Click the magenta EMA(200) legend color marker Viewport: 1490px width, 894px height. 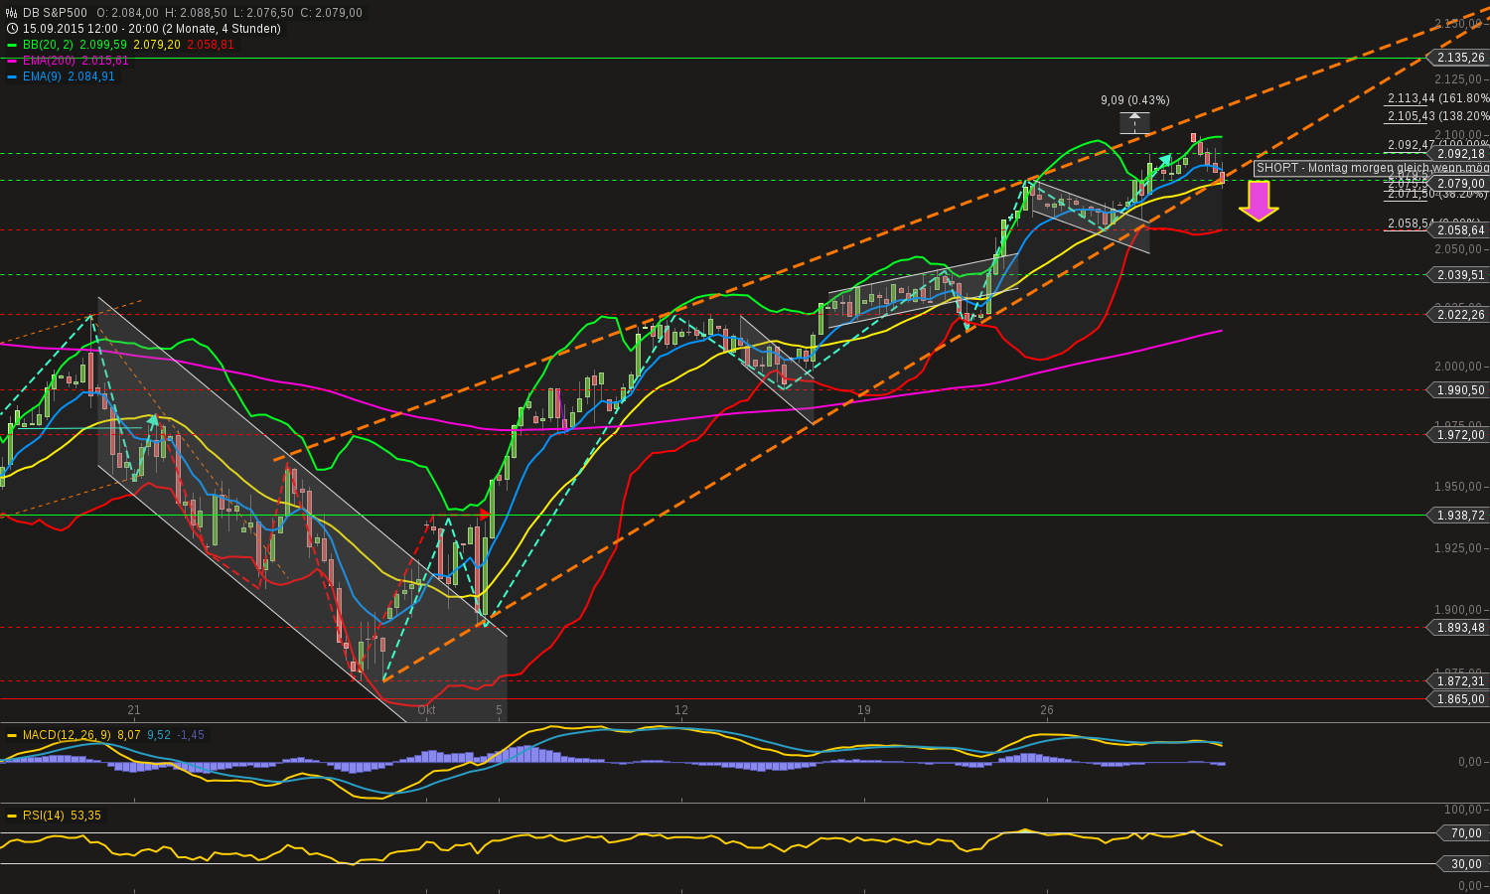click(x=12, y=61)
